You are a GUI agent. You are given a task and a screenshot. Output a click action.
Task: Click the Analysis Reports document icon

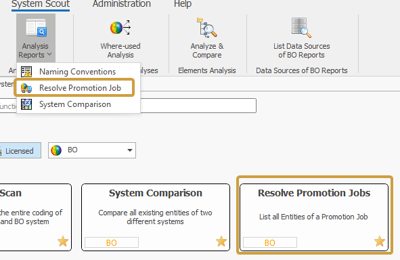[x=36, y=28]
